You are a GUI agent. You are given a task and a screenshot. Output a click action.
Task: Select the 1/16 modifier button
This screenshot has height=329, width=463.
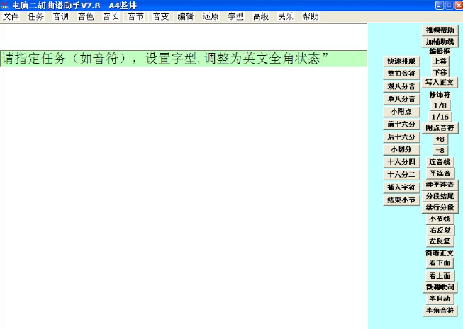[x=440, y=117]
